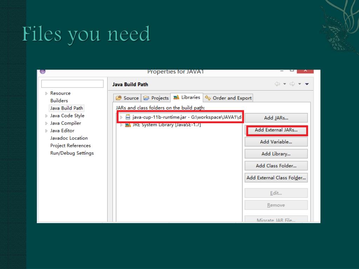The height and width of the screenshot is (269, 359).
Task: Select Resource in properties tree
Action: [60, 93]
